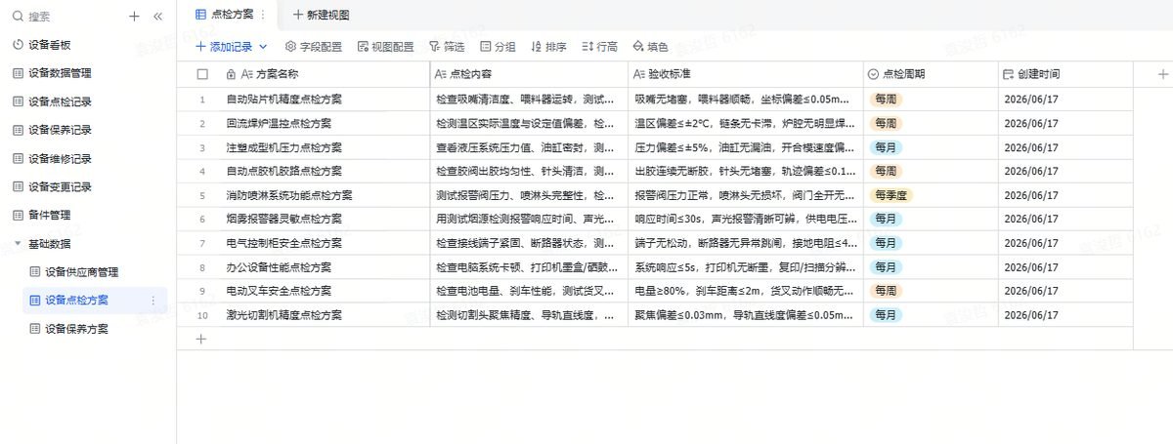Toggle the select-all checkbox in header

click(x=202, y=74)
